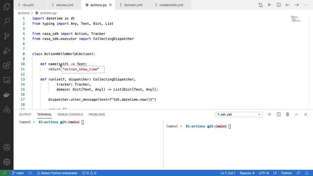Screen dimensions: 313x176
Task: Click the feedback icon in status bar
Action: 298,173
